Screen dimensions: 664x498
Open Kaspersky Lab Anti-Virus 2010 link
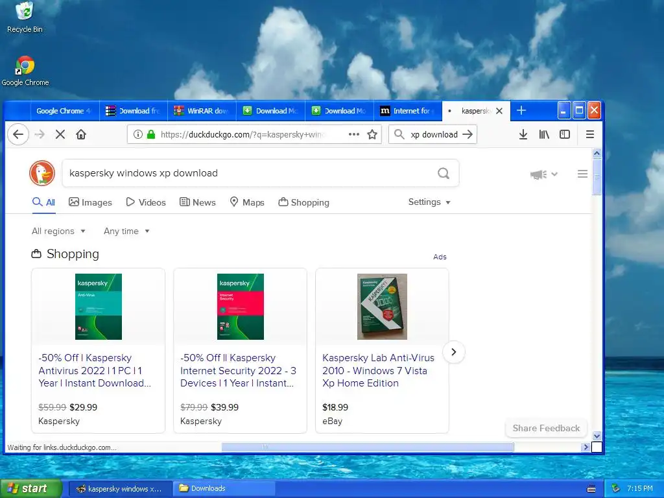pos(378,370)
